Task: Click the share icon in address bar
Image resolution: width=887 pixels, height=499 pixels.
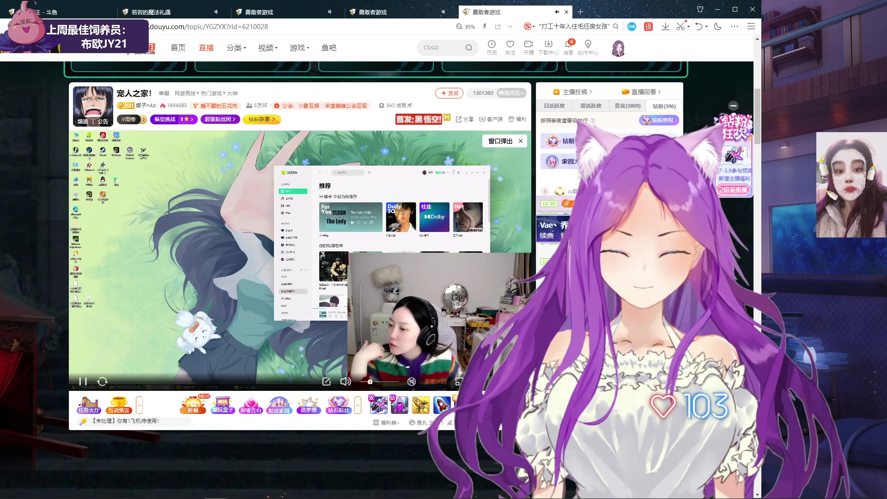Action: point(498,26)
